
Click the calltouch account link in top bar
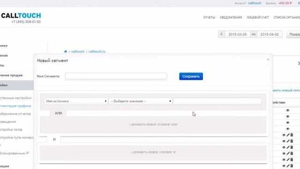(x=255, y=3)
